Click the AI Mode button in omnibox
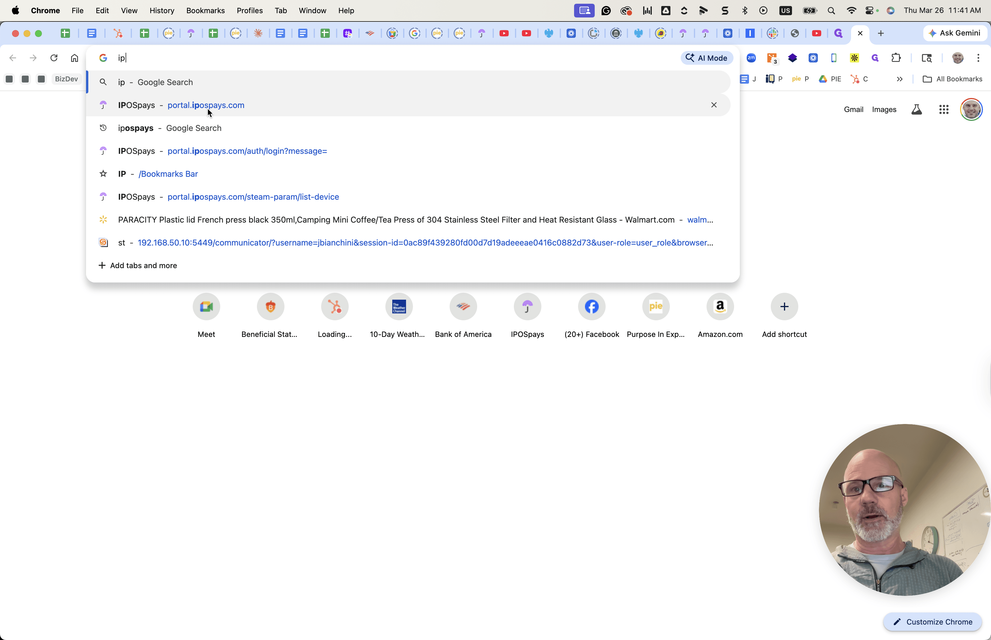This screenshot has height=640, width=991. pos(707,58)
